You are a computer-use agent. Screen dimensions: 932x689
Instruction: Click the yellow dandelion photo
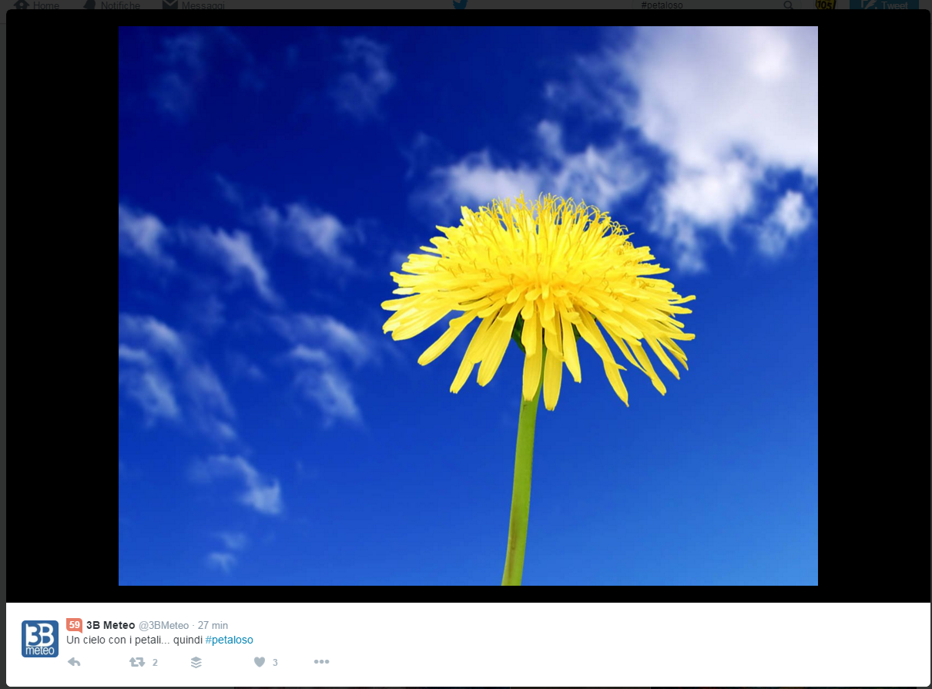468,306
